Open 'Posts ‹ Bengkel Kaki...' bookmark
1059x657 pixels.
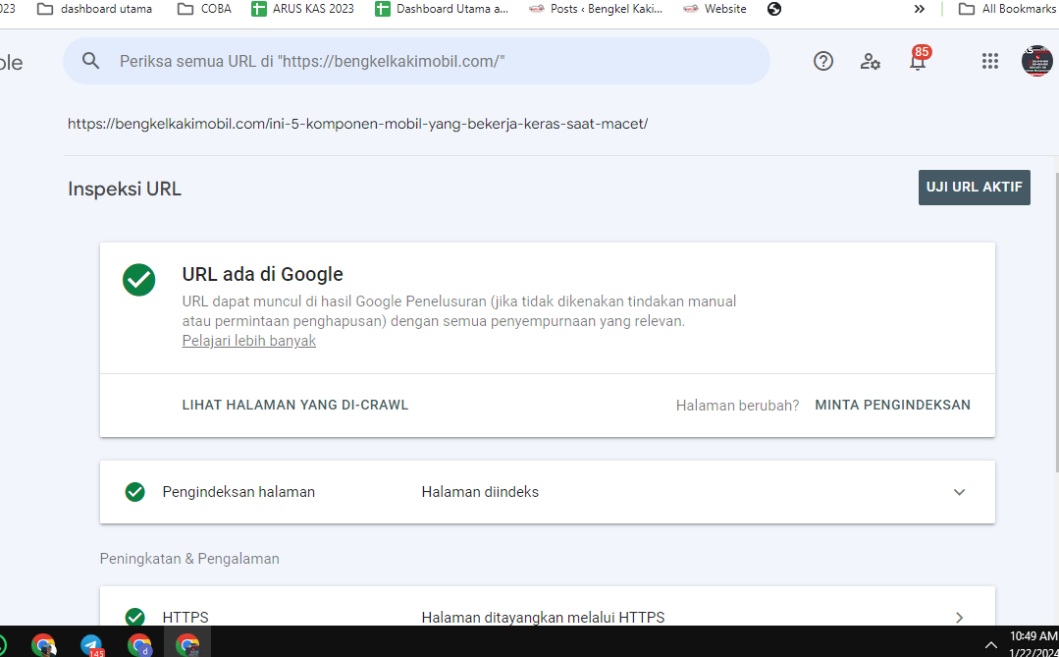[596, 9]
